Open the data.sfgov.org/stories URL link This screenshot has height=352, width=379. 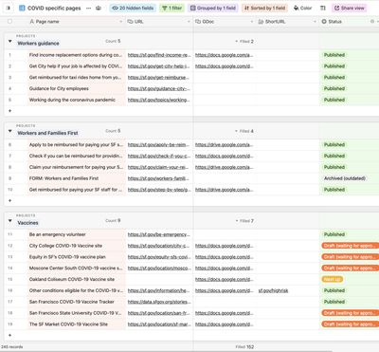pos(159,302)
